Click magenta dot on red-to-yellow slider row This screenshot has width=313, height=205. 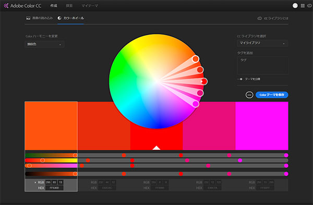pos(240,160)
